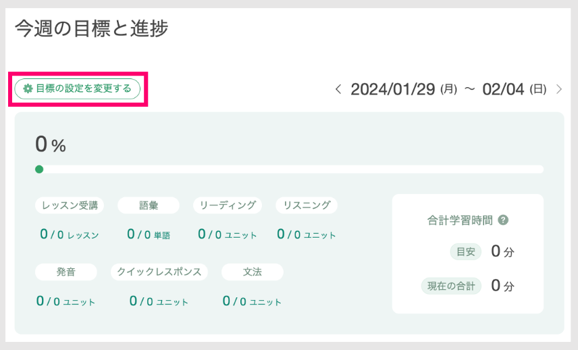Click the 2024/01/29 start date text
The image size is (578, 350).
392,89
